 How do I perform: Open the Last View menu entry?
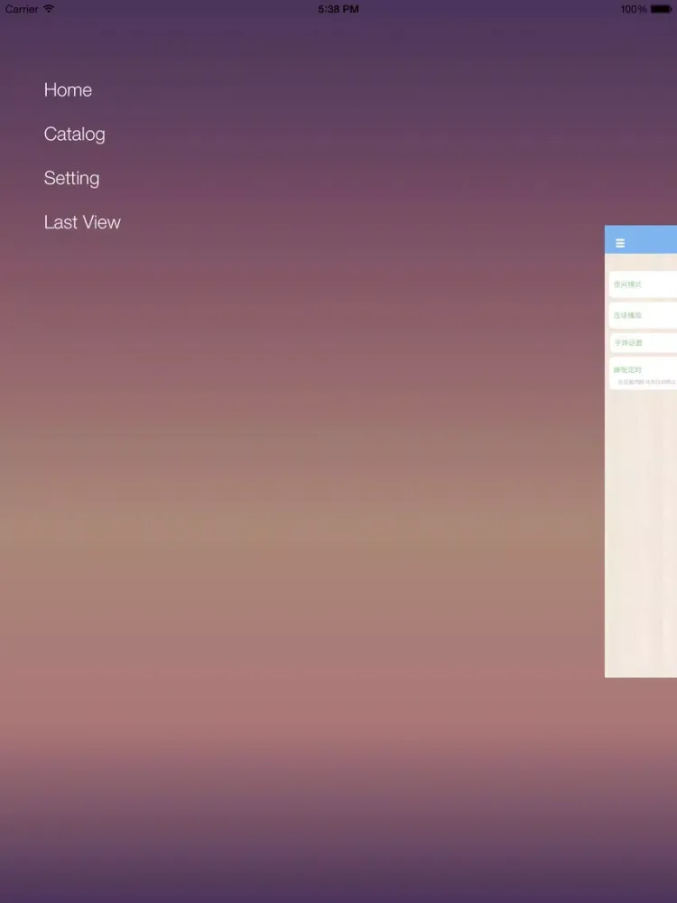[82, 222]
